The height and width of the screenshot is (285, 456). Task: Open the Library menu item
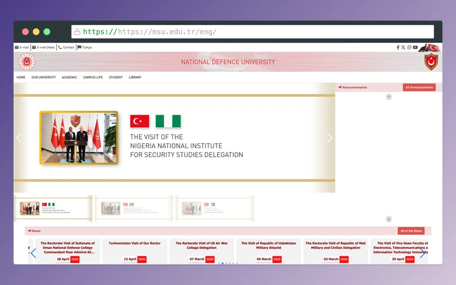135,78
